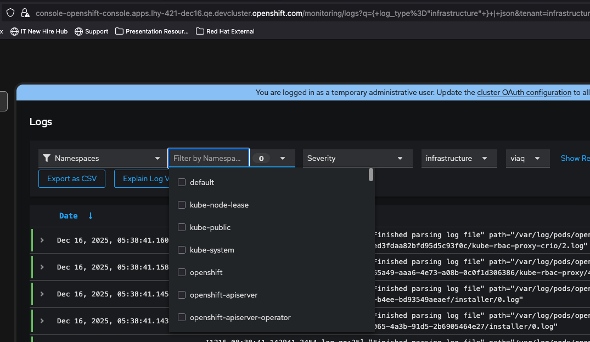Check the kube-public namespace checkbox

coord(182,227)
